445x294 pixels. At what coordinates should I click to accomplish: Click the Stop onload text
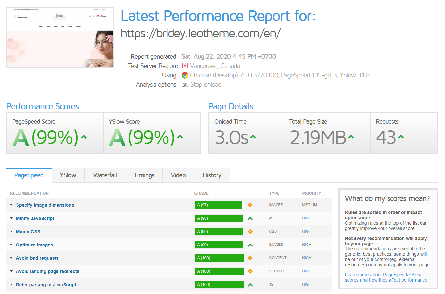click(206, 85)
